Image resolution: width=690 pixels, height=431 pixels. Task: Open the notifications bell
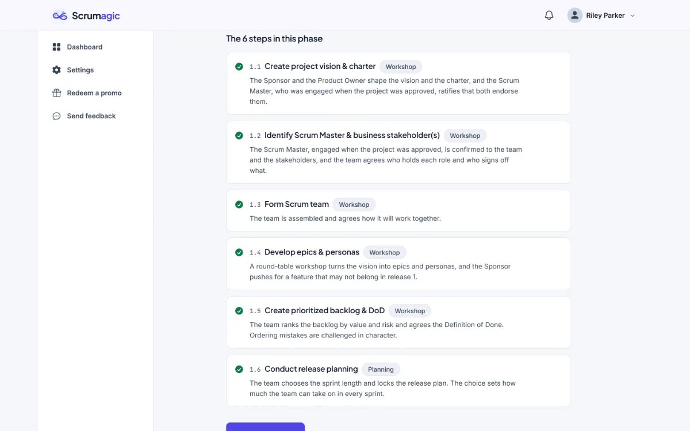pos(549,16)
